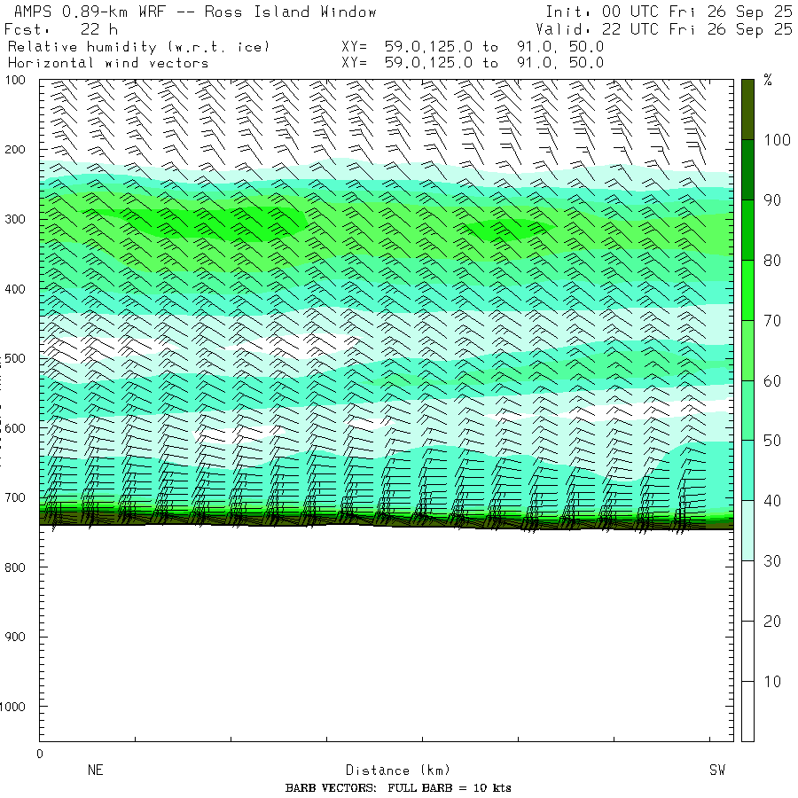This screenshot has width=798, height=798.
Task: Select XY coordinates beside Horizontal wind vectors label
Action: [x=473, y=63]
